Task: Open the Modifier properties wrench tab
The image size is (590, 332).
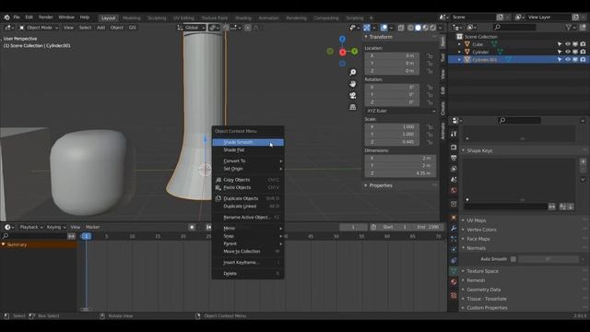Action: pos(454,229)
